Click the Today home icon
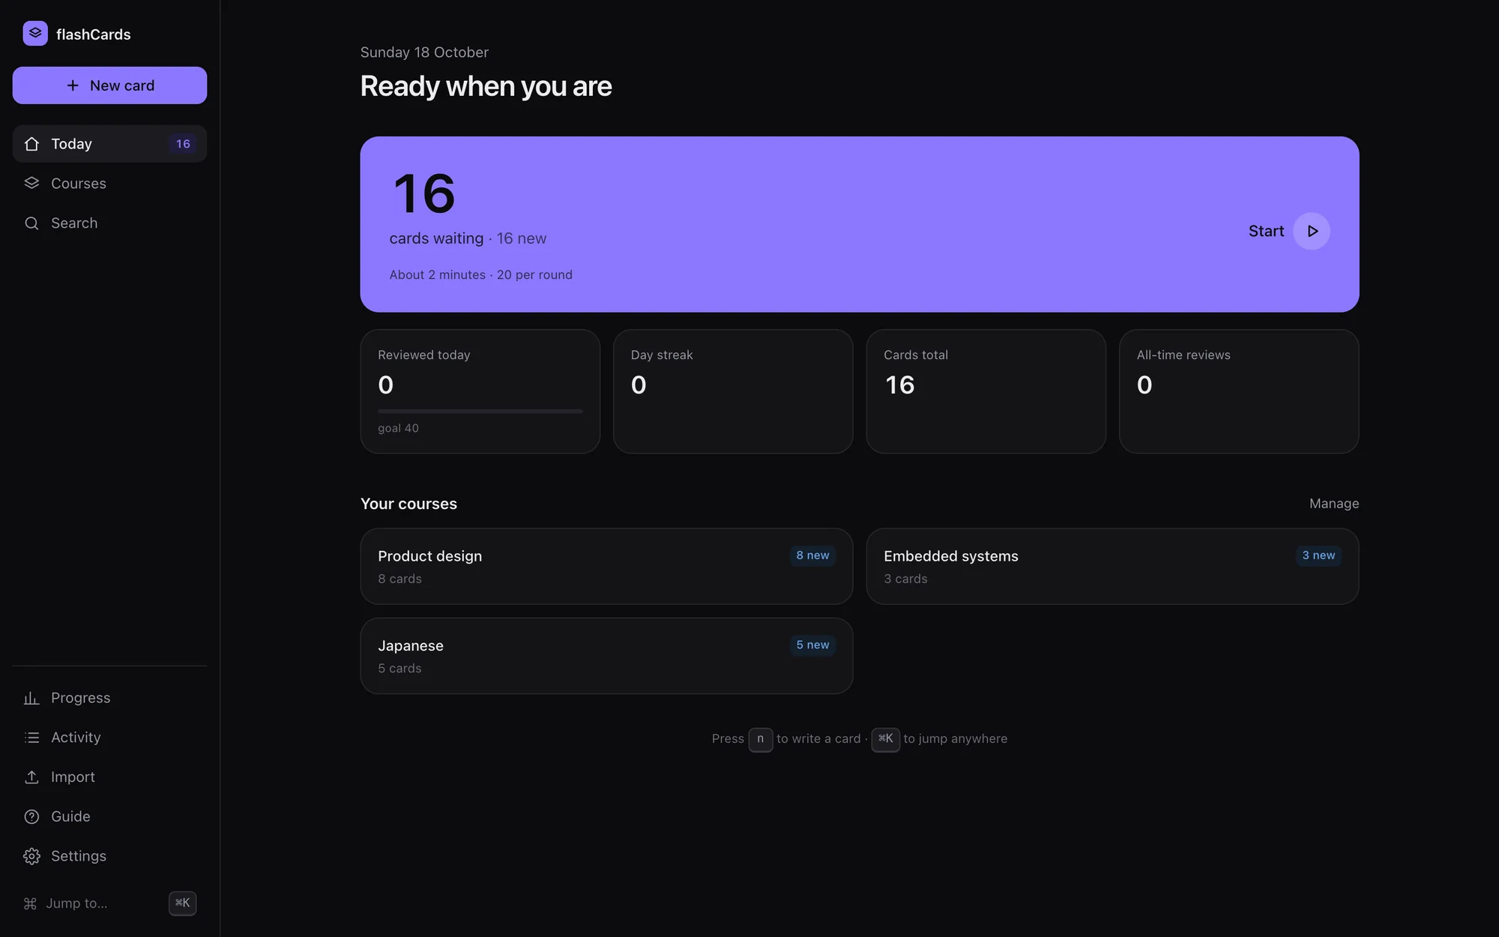Viewport: 1499px width, 937px height. (x=31, y=144)
